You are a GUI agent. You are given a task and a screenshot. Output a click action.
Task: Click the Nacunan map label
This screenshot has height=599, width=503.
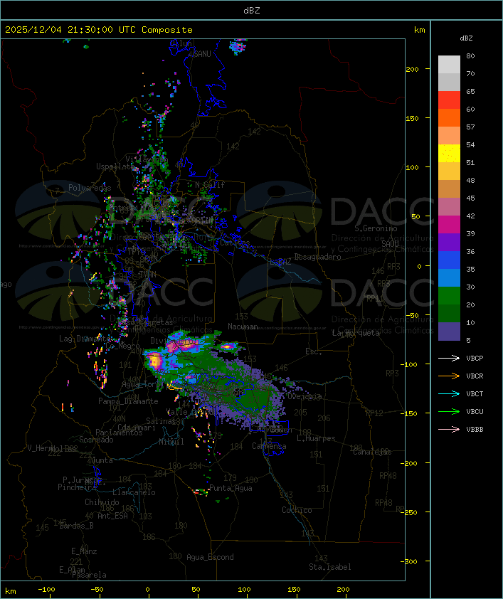click(x=243, y=327)
